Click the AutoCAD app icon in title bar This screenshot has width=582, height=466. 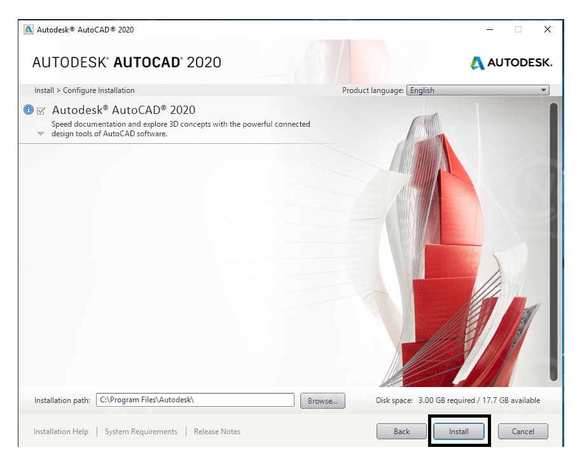coord(28,29)
